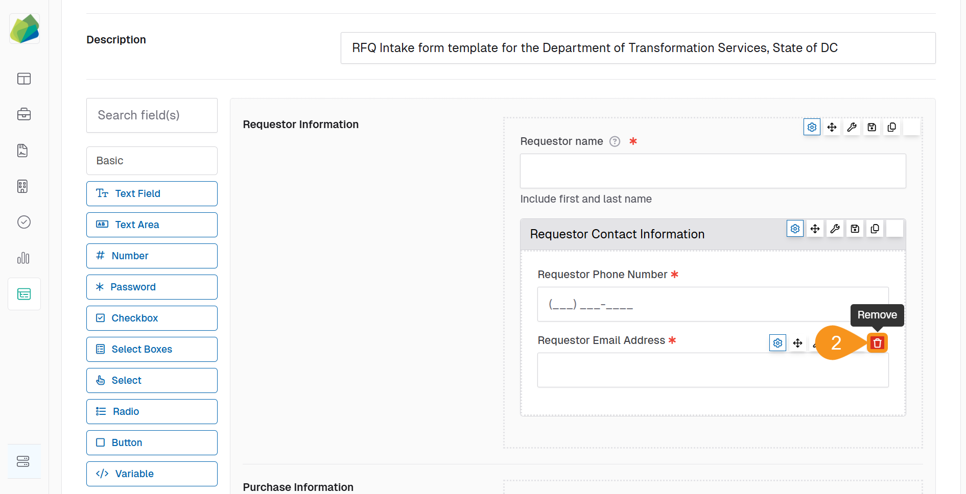Open the bar chart reports icon in sidebar
966x494 pixels.
click(x=23, y=258)
